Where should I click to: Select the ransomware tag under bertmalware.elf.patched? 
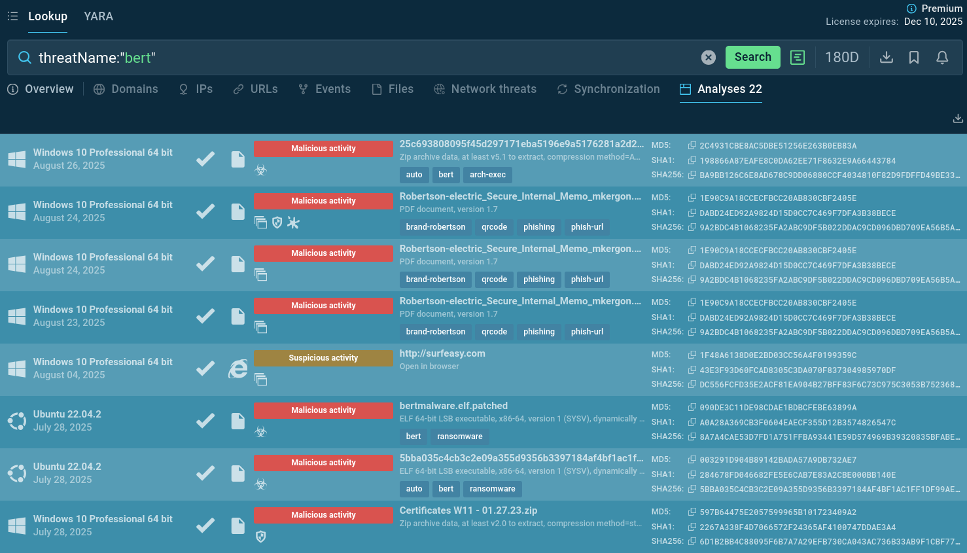(460, 437)
